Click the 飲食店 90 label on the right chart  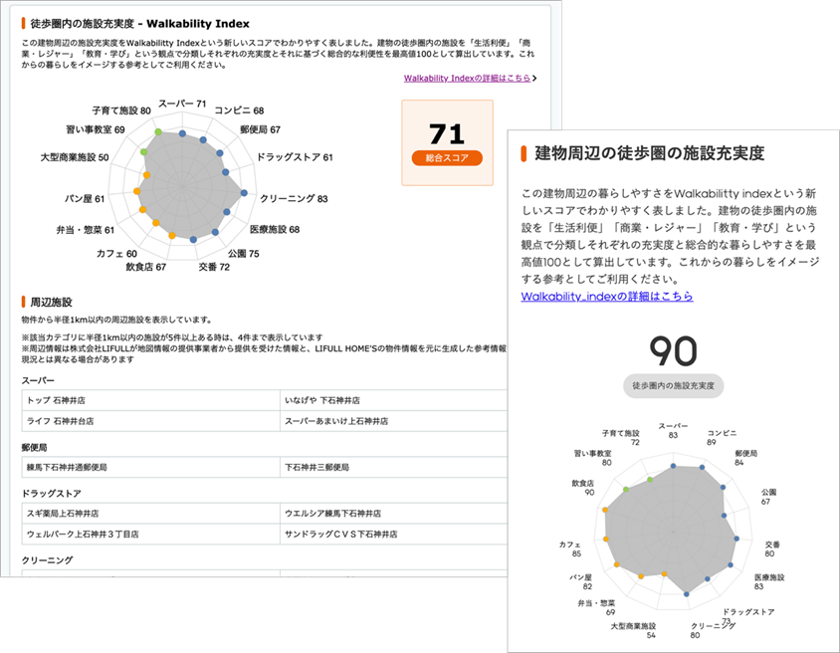click(x=583, y=488)
